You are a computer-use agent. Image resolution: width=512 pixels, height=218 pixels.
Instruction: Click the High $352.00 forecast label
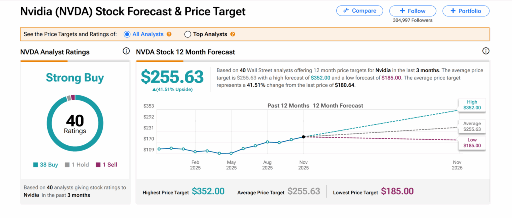coord(471,105)
